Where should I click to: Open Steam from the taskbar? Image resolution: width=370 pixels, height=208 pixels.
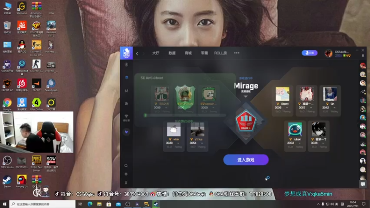(156, 204)
